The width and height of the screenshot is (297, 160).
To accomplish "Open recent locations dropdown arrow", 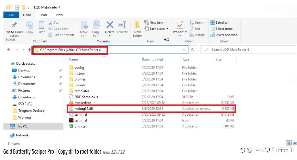I will [x=24, y=50].
